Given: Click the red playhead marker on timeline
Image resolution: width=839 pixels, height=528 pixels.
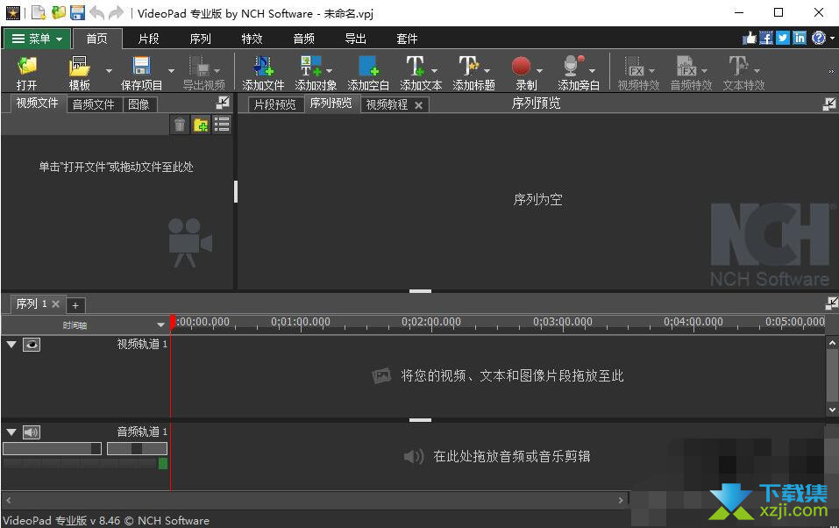Looking at the screenshot, I should click(173, 322).
